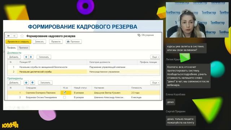The width and height of the screenshot is (231, 130).
Task: Click mentor cell Шершуков Виктор Кузьмич
Action: [107, 93]
